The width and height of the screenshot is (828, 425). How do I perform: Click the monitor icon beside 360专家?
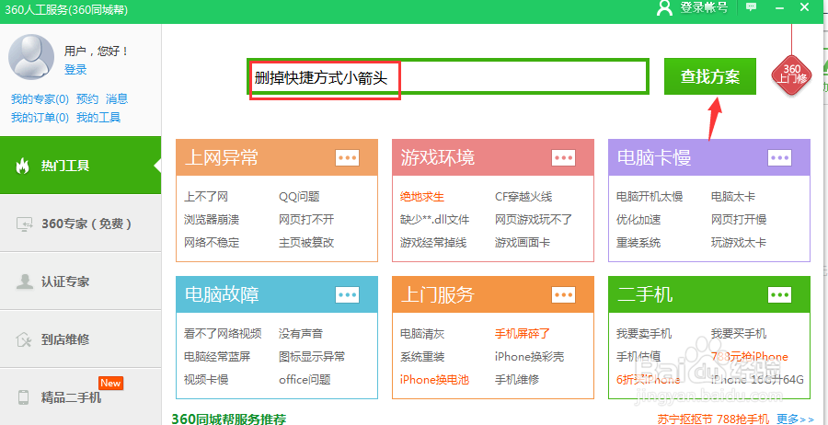coord(24,224)
